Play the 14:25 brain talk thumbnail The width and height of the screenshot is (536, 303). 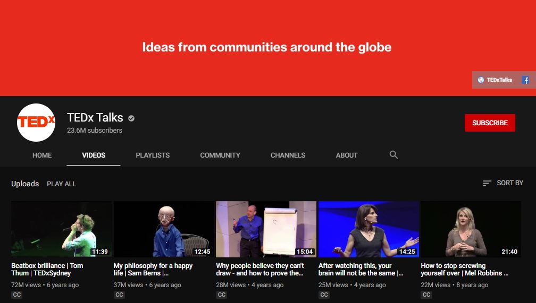[x=368, y=229]
